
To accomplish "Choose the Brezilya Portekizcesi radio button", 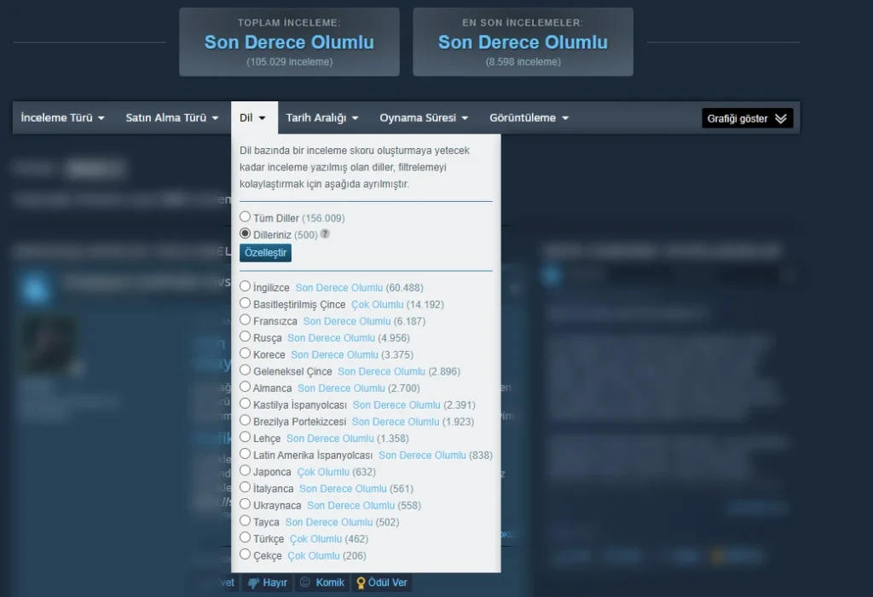I will point(245,421).
